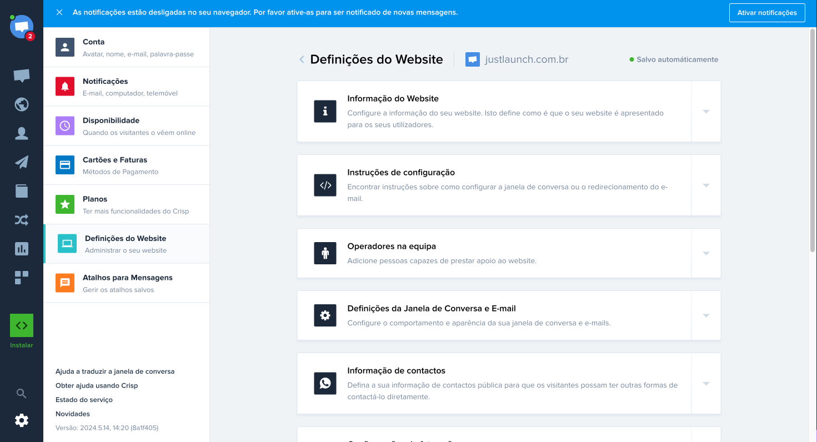
Task: Open the visitors globe icon
Action: pyautogui.click(x=22, y=104)
